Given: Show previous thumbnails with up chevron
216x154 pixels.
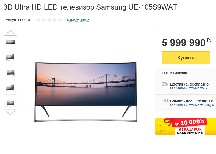Looking at the screenshot, I should pyautogui.click(x=10, y=32).
